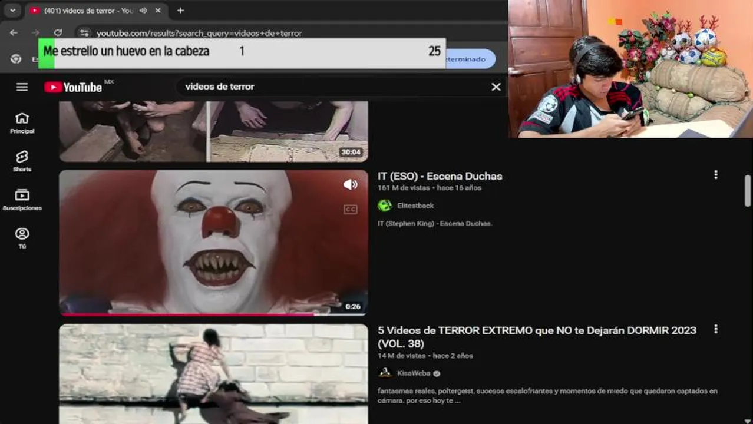753x424 pixels.
Task: Open the Tú account section
Action: tap(22, 238)
